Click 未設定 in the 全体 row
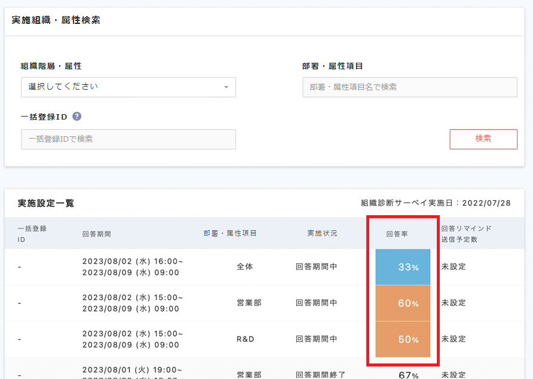Screen dimensions: 533x379 [454, 267]
